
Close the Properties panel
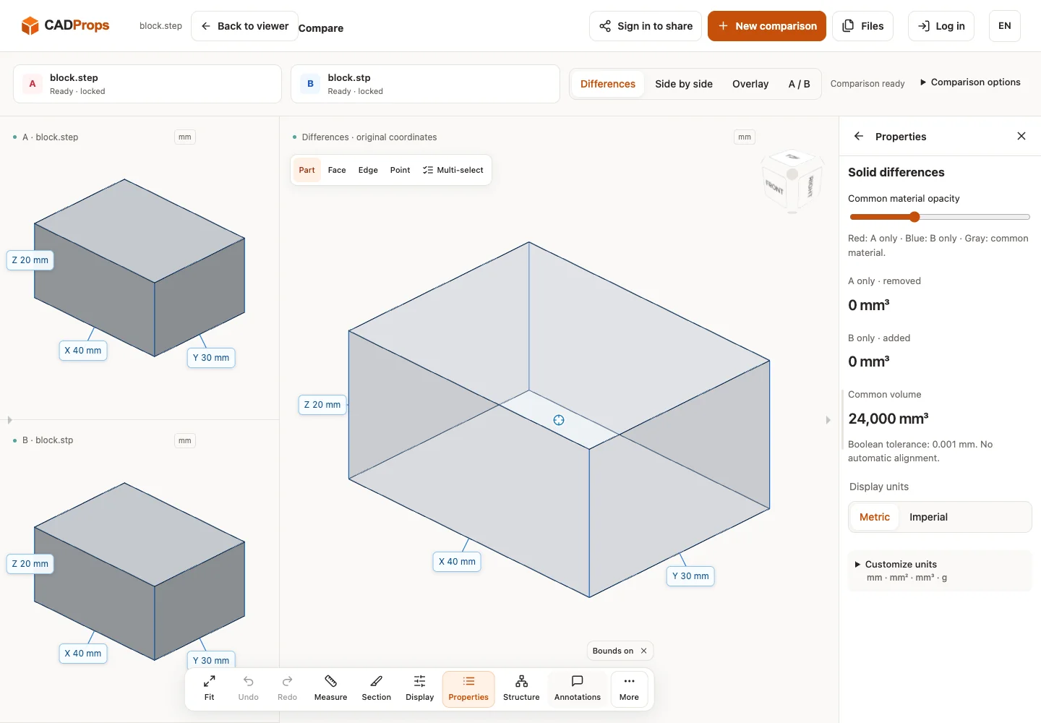coord(1021,136)
